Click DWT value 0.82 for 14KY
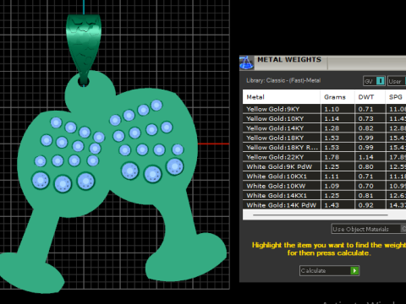Viewport: 406px width, 304px height. pyautogui.click(x=365, y=128)
